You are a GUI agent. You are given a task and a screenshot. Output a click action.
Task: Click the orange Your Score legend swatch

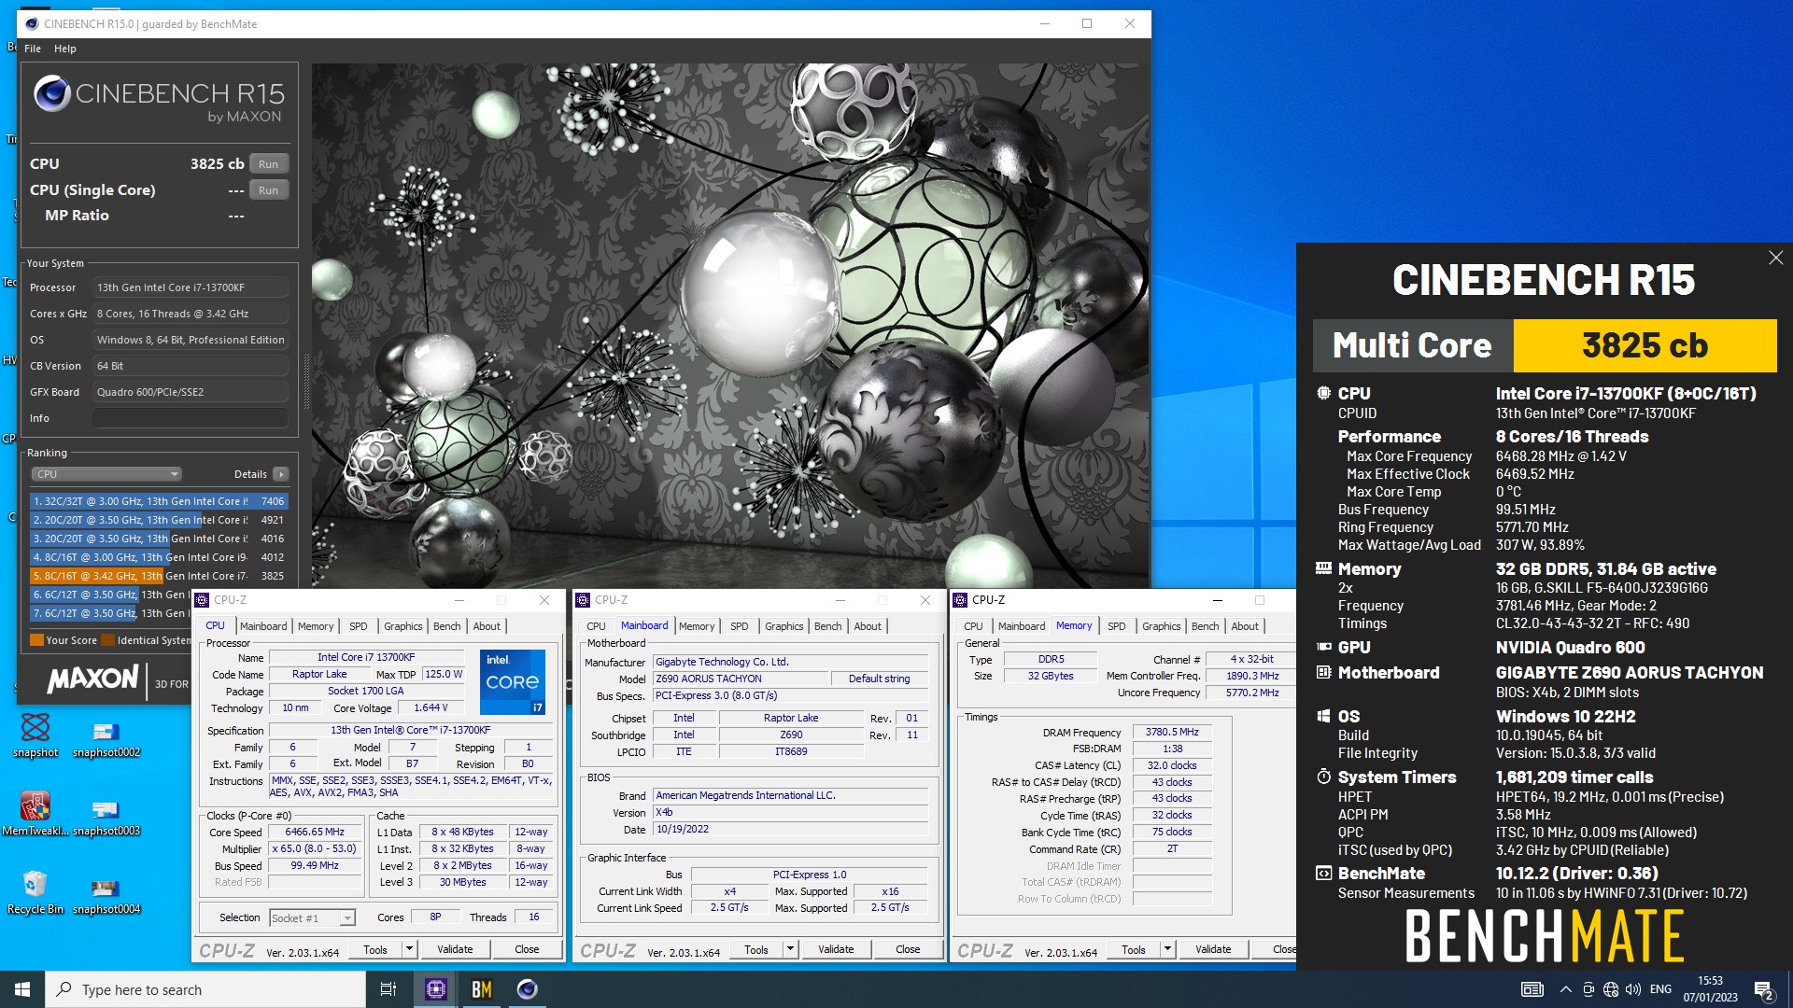tap(37, 640)
